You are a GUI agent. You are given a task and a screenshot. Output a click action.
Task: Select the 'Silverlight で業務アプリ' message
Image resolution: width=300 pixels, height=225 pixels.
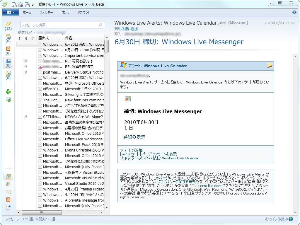pyautogui.click(x=60, y=95)
